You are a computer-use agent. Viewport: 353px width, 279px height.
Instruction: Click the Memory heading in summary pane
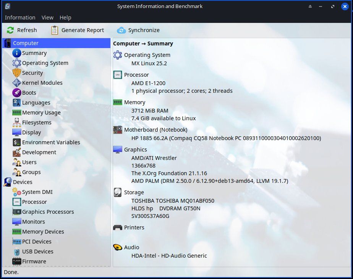(x=134, y=102)
